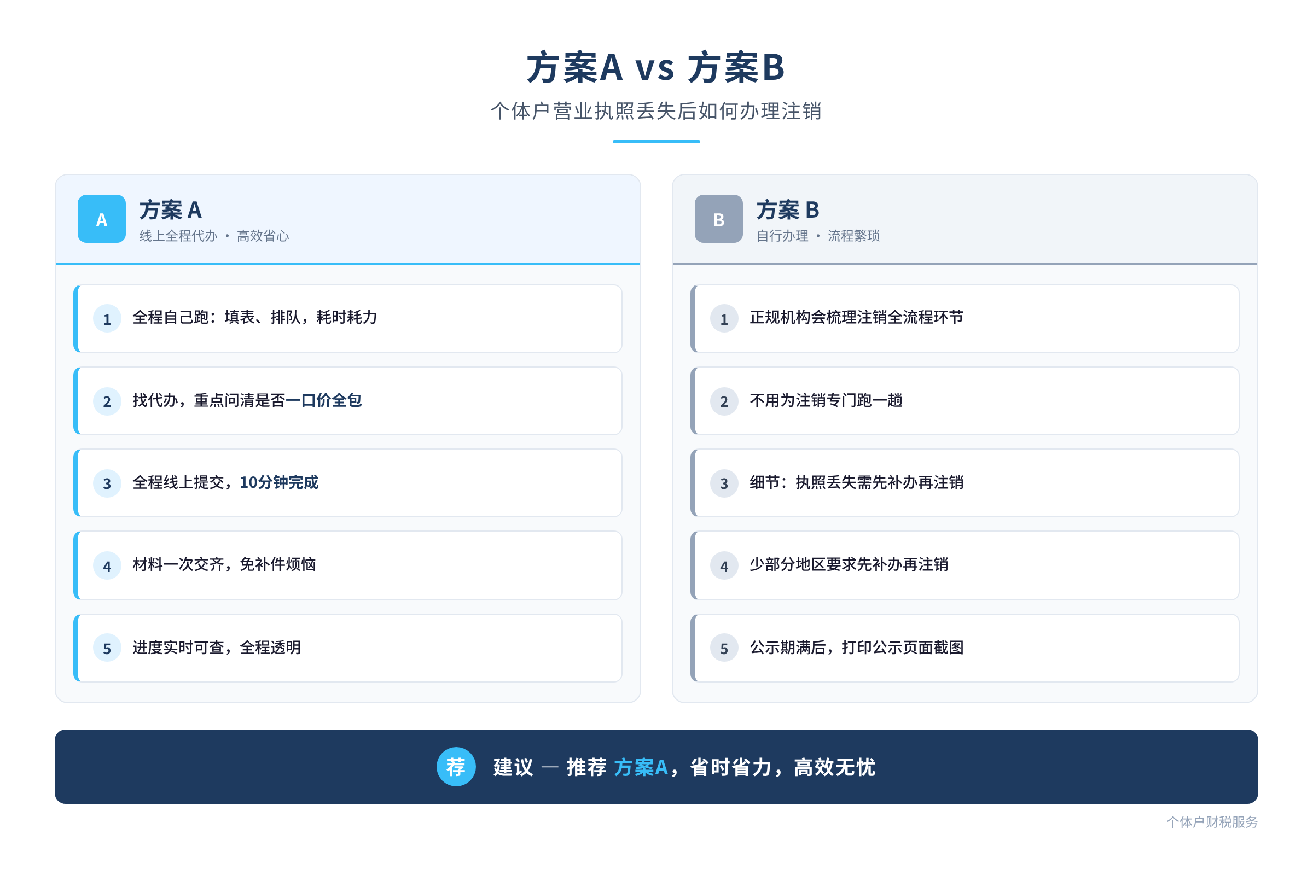
Task: Select number 1 badge beside 全程自己跑
Action: click(107, 319)
